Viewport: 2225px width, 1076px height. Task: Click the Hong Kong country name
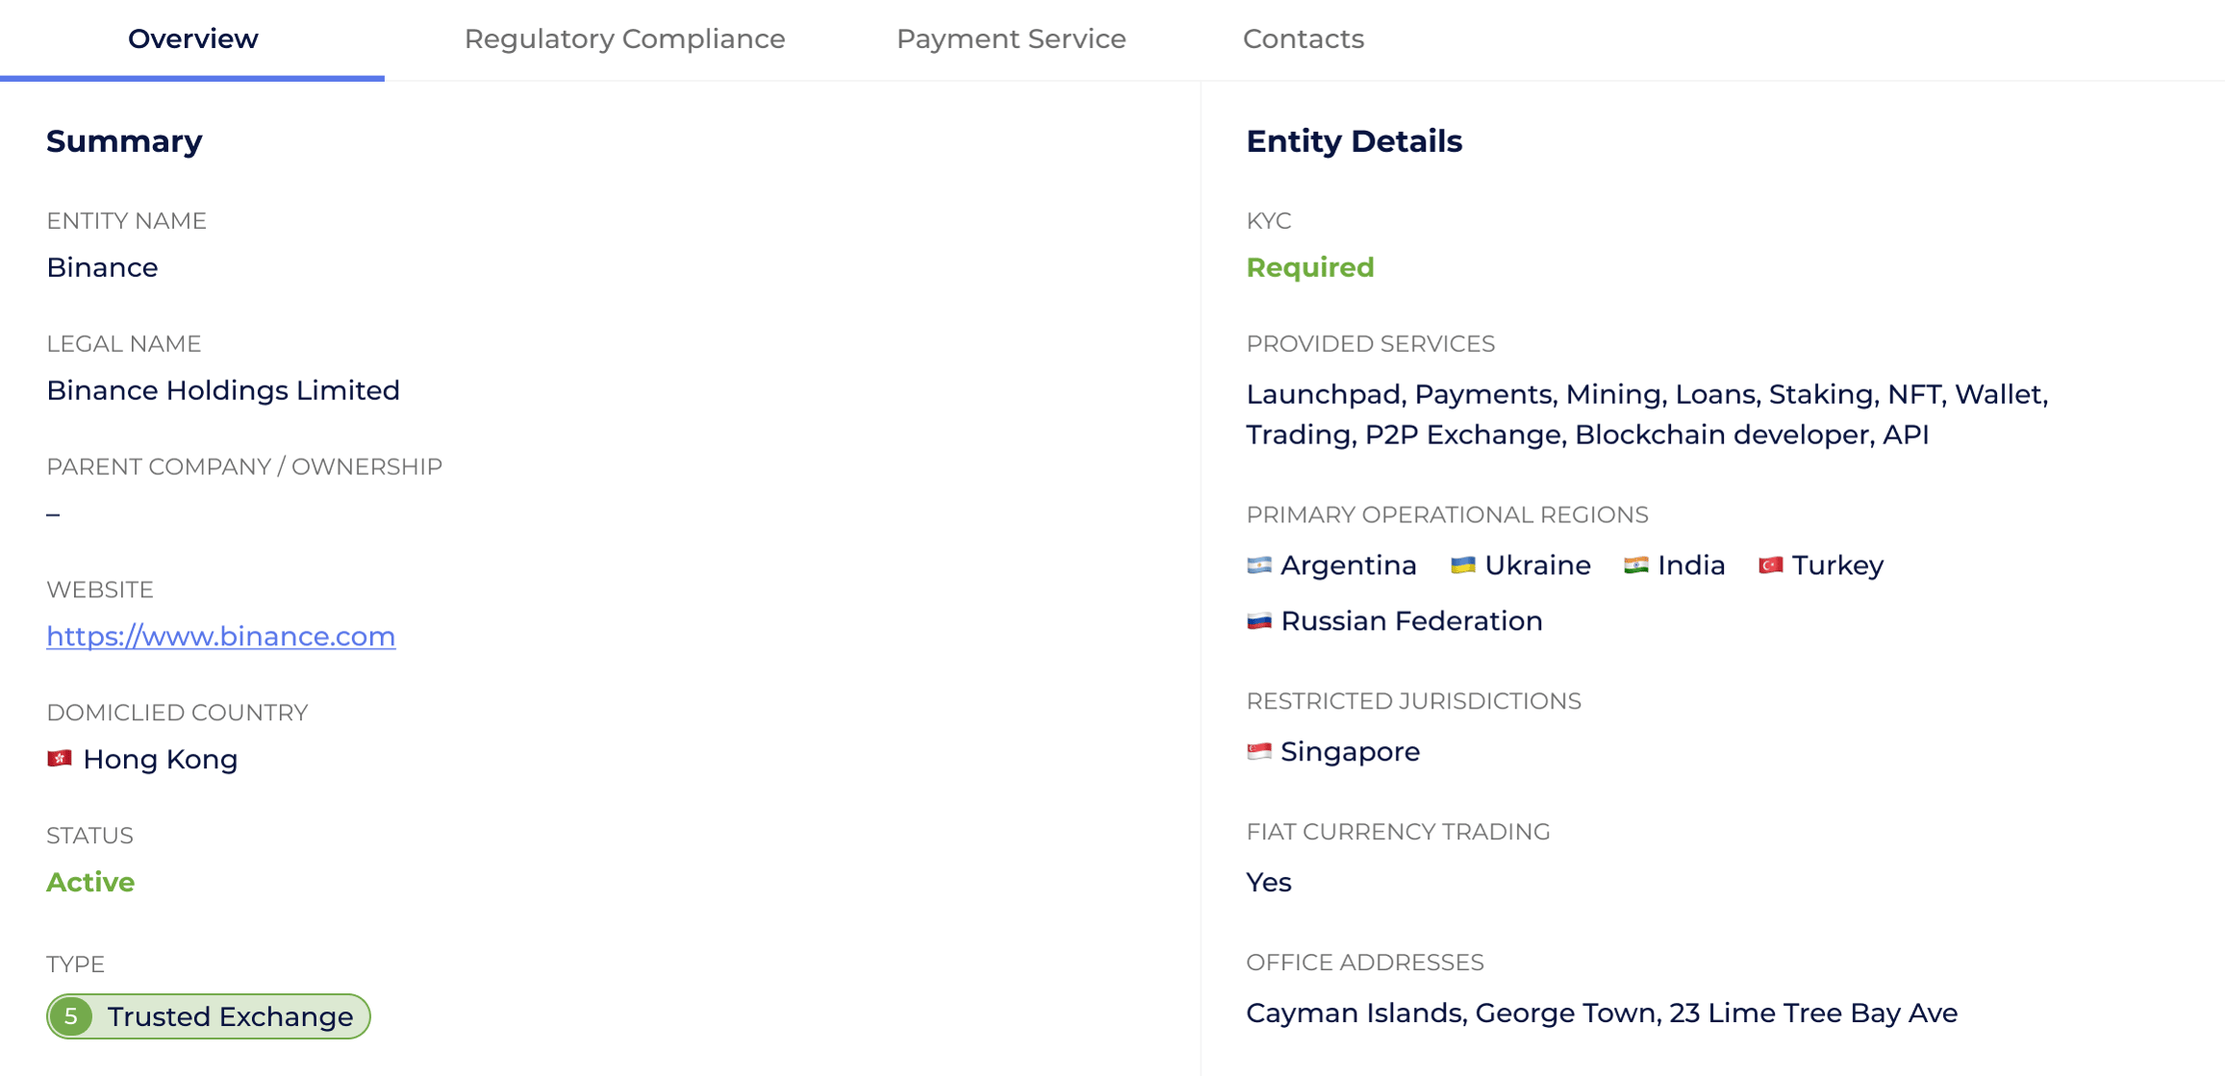click(161, 760)
